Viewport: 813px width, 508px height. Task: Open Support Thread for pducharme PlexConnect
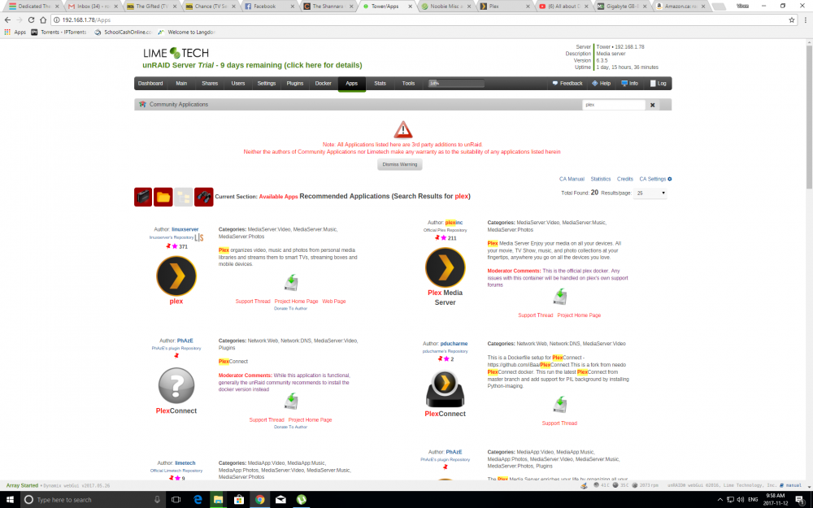559,423
